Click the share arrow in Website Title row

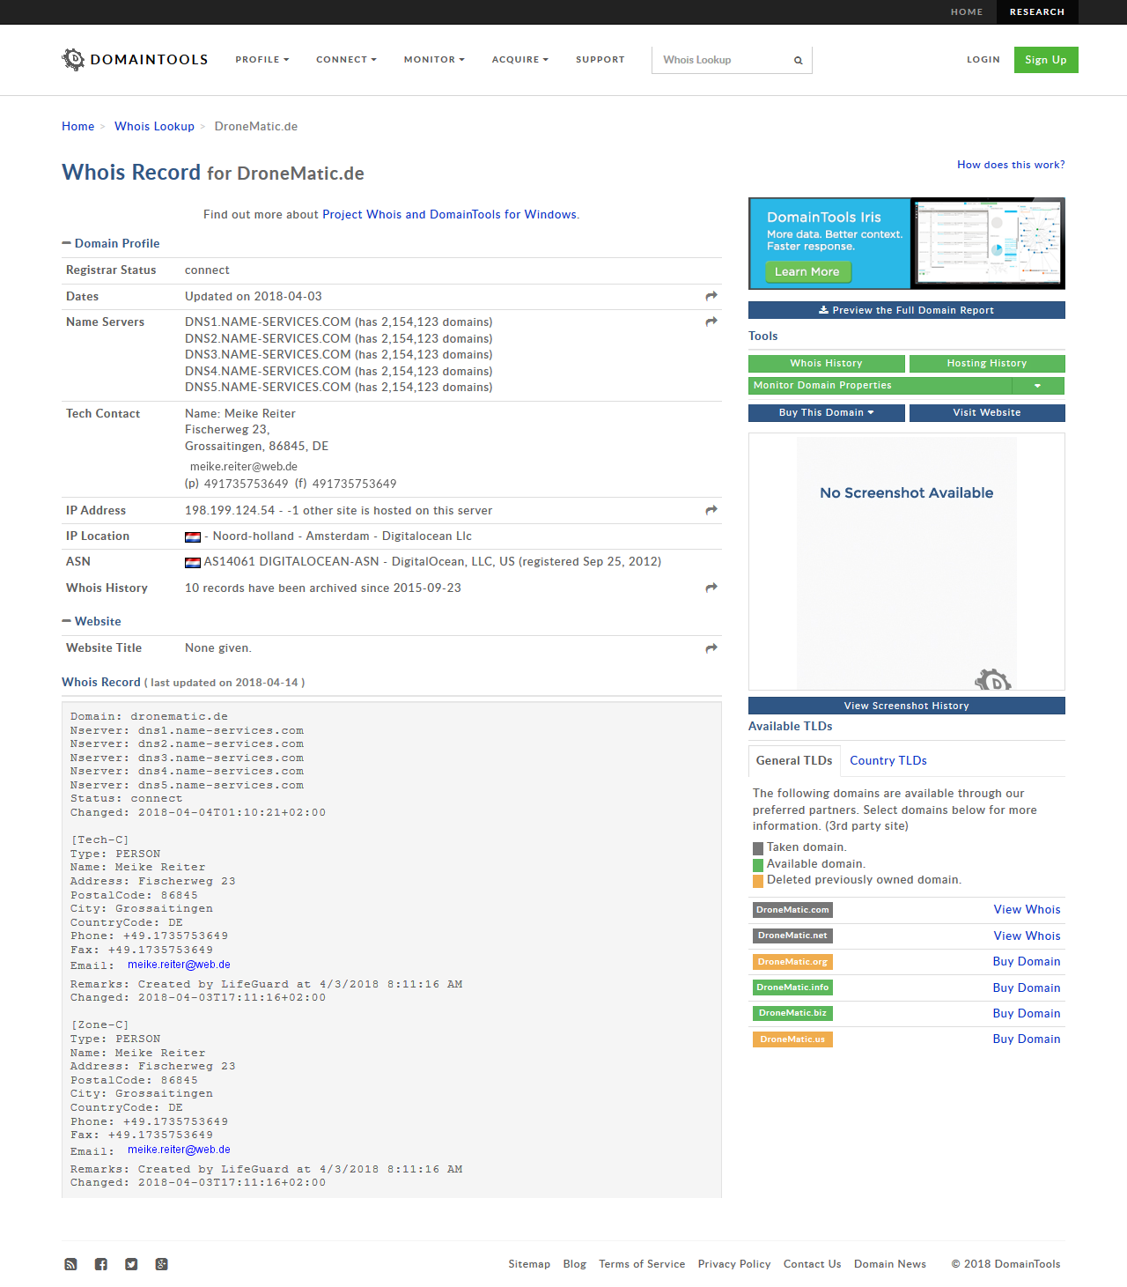(x=711, y=648)
